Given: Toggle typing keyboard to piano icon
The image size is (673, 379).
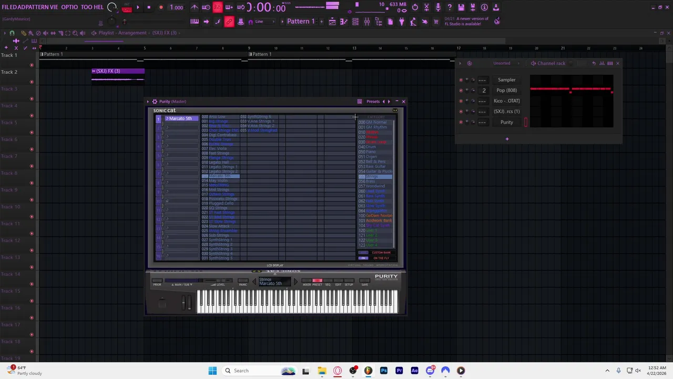Looking at the screenshot, I should pos(195,22).
